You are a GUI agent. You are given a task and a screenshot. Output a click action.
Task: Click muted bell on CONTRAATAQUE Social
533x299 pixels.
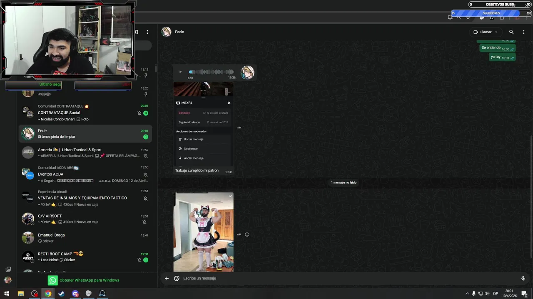pyautogui.click(x=139, y=113)
